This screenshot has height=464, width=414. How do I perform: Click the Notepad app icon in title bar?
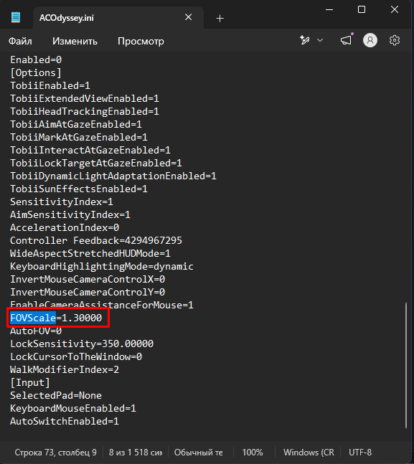coord(16,17)
